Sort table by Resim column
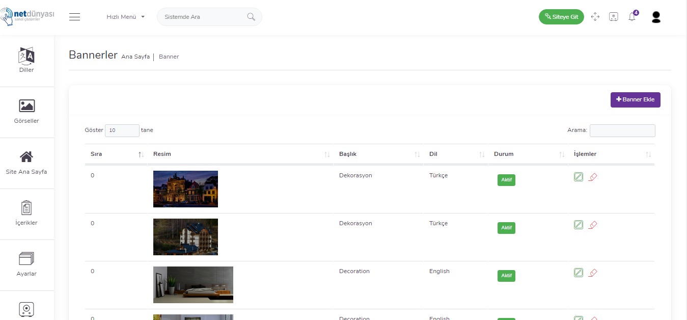The width and height of the screenshot is (687, 320). (x=240, y=154)
